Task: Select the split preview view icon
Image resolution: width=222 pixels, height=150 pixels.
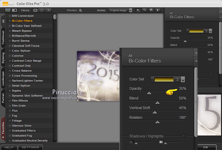Action: click(x=42, y=10)
